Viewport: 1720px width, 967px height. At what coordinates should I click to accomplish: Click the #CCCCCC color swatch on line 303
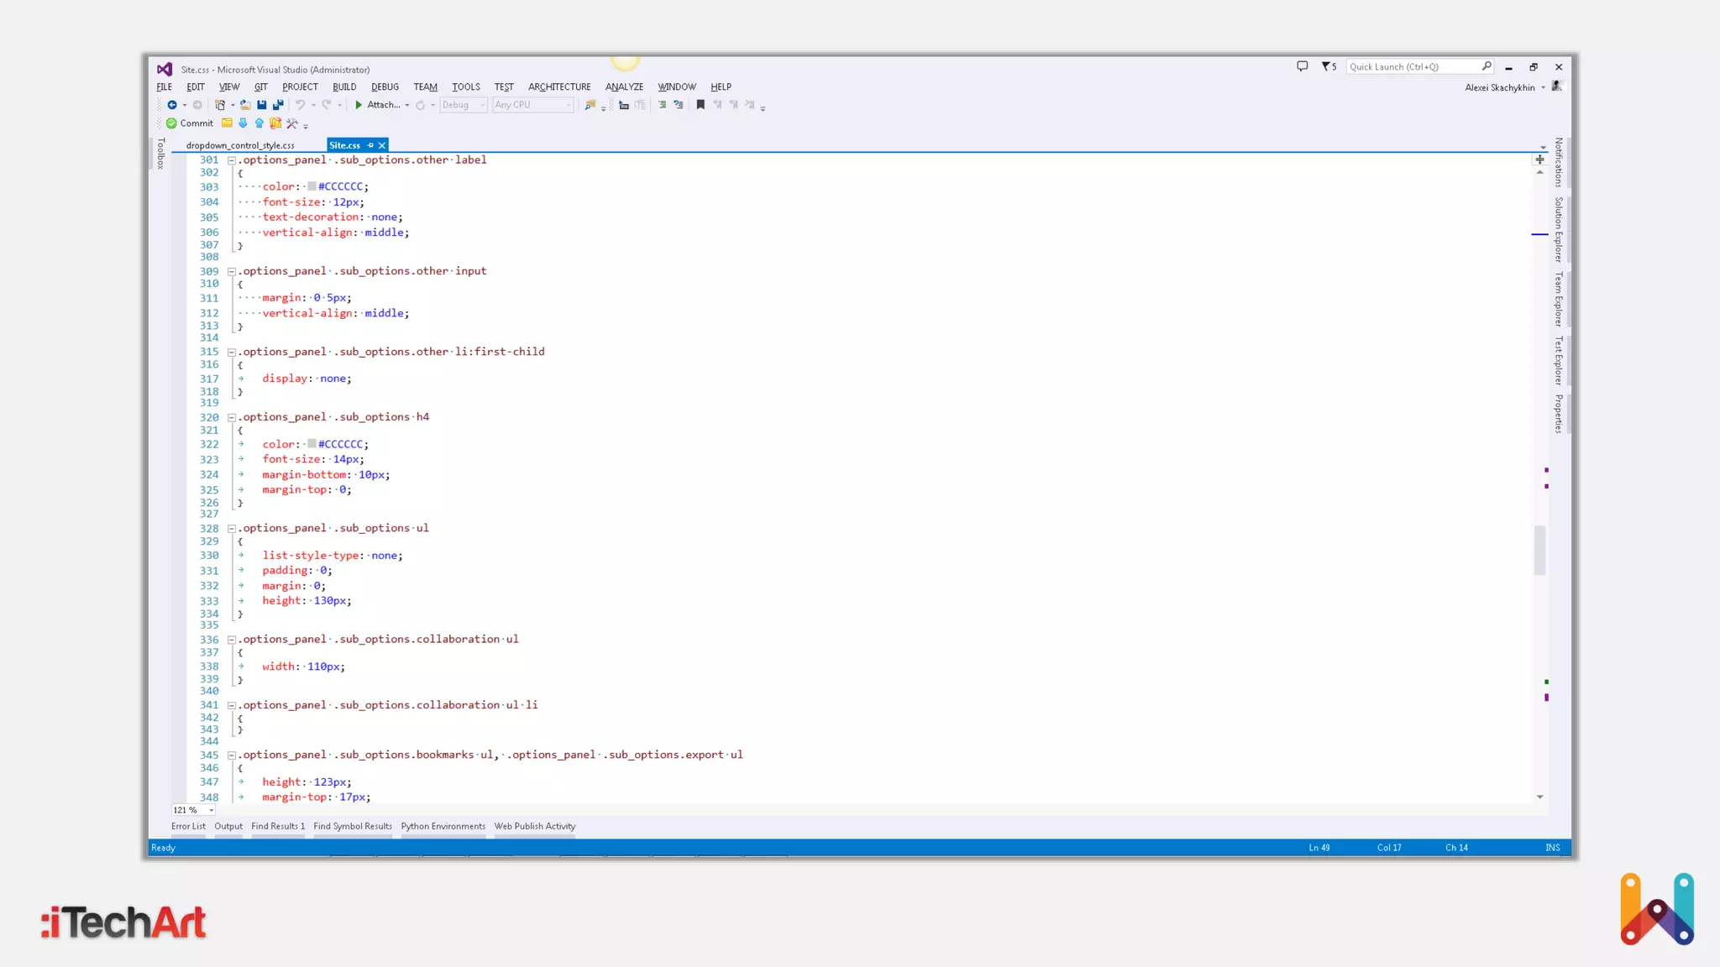click(x=312, y=186)
